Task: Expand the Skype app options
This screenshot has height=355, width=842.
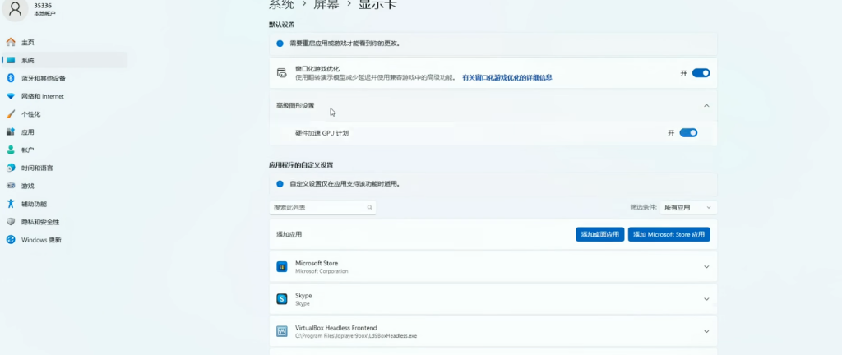Action: [x=706, y=299]
